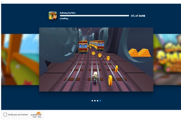Show the blurred next slide on right

[x=167, y=59]
